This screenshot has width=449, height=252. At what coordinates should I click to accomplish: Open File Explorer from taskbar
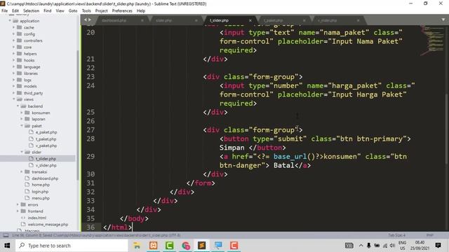[x=137, y=246]
